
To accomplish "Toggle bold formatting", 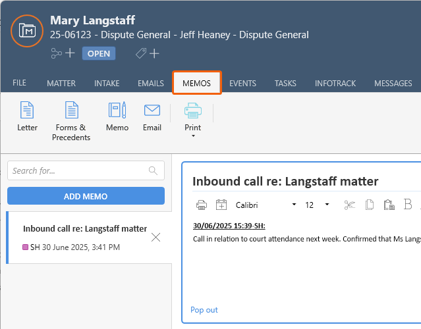I will (408, 205).
